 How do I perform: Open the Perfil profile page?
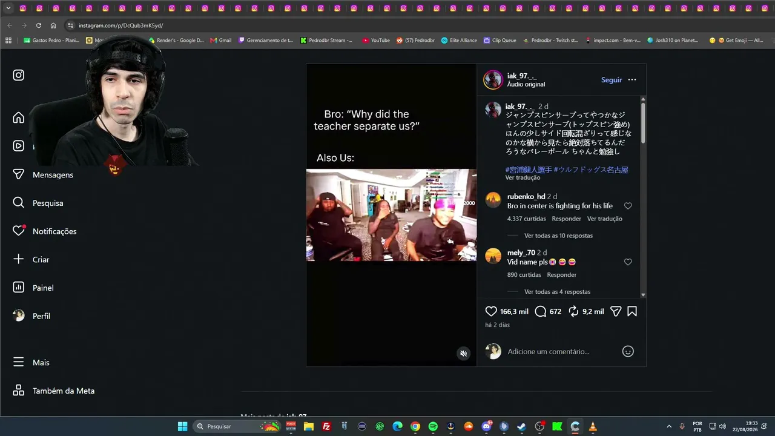(x=31, y=315)
